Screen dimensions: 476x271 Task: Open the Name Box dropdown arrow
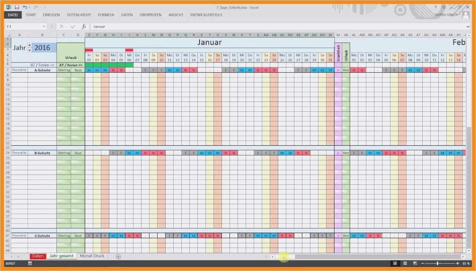click(x=44, y=27)
